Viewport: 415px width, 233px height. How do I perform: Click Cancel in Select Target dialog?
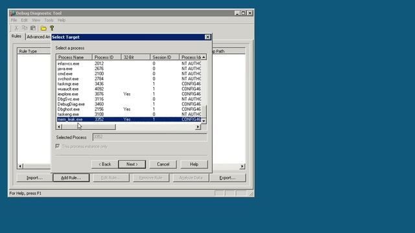(x=163, y=164)
